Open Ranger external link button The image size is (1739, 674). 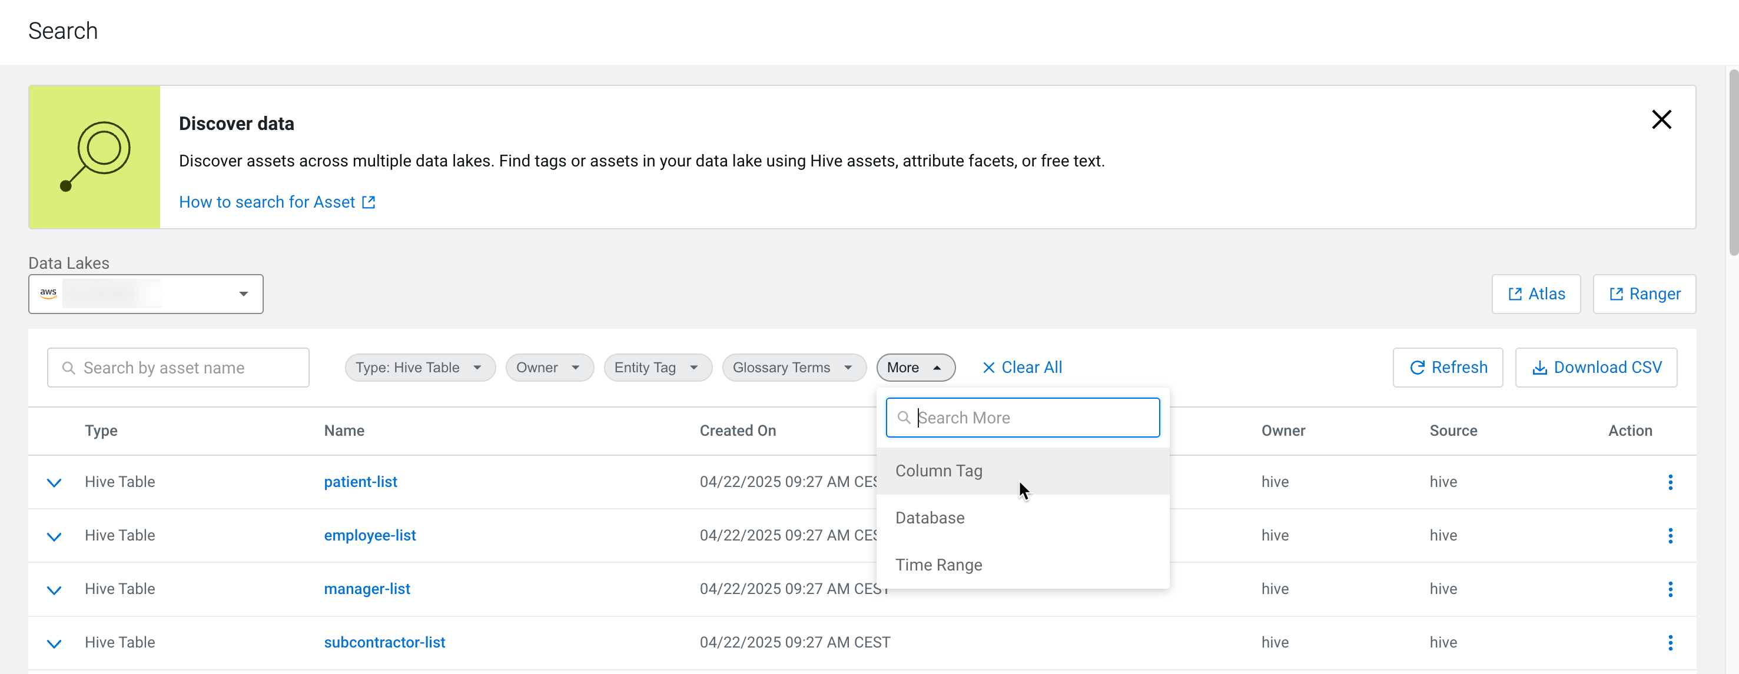pos(1644,293)
